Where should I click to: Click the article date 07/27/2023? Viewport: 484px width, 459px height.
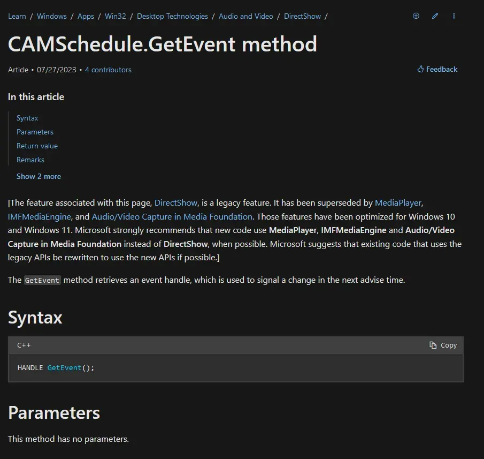[x=57, y=70]
